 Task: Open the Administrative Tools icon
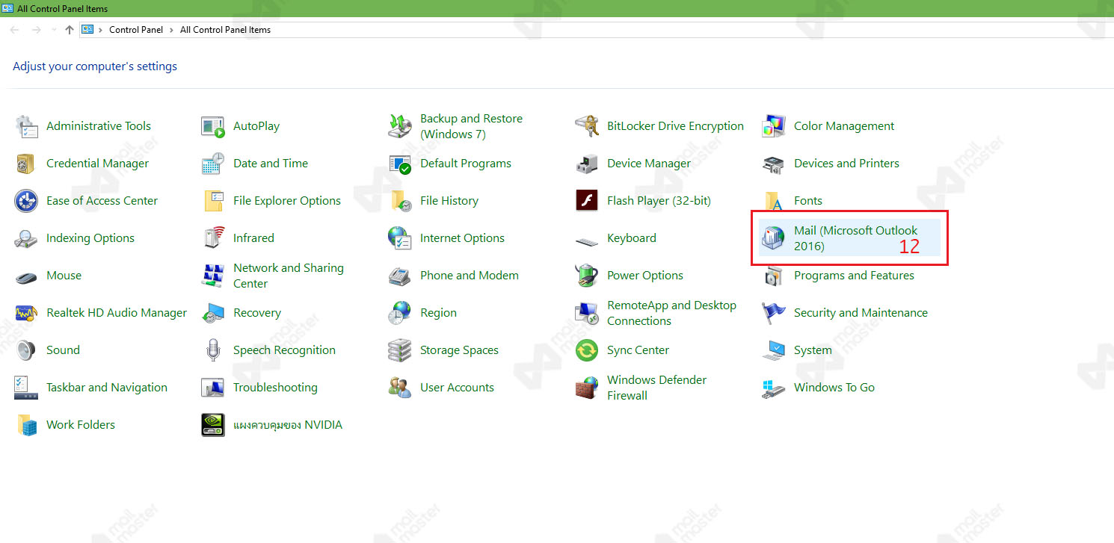coord(26,126)
